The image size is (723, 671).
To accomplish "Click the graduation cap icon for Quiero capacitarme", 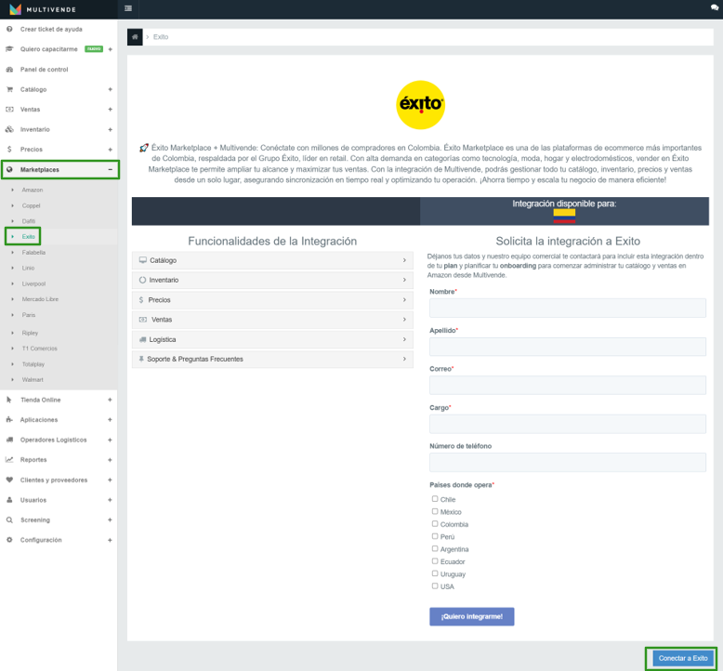I will point(9,49).
